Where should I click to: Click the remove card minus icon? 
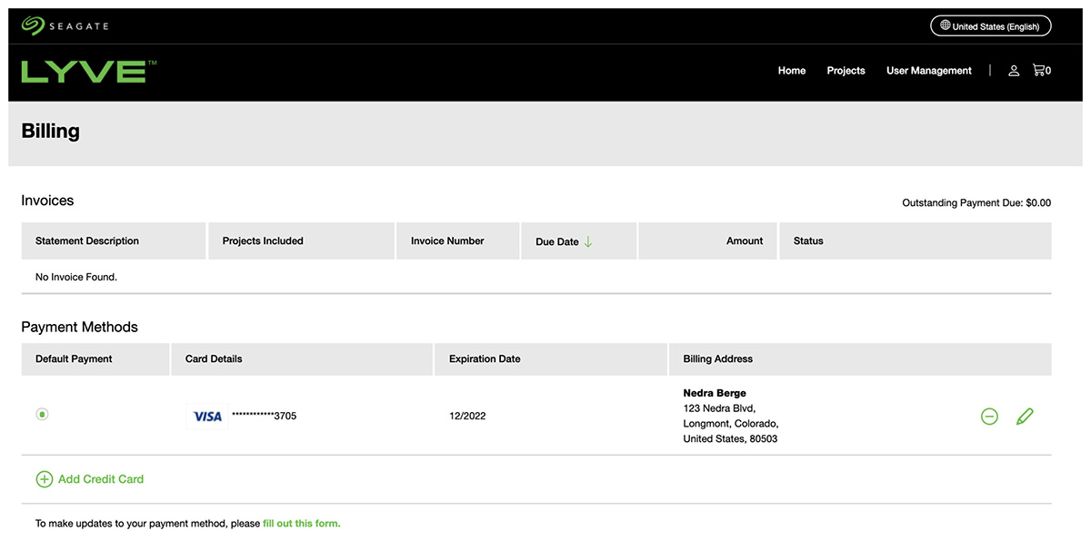pos(989,417)
